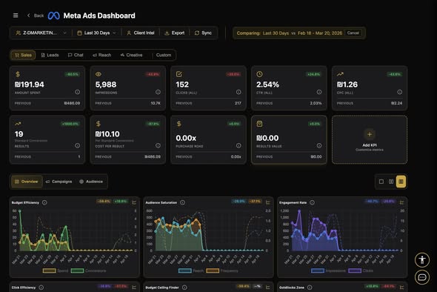
Task: Open info for Purchase ROAS card
Action: pos(238,145)
